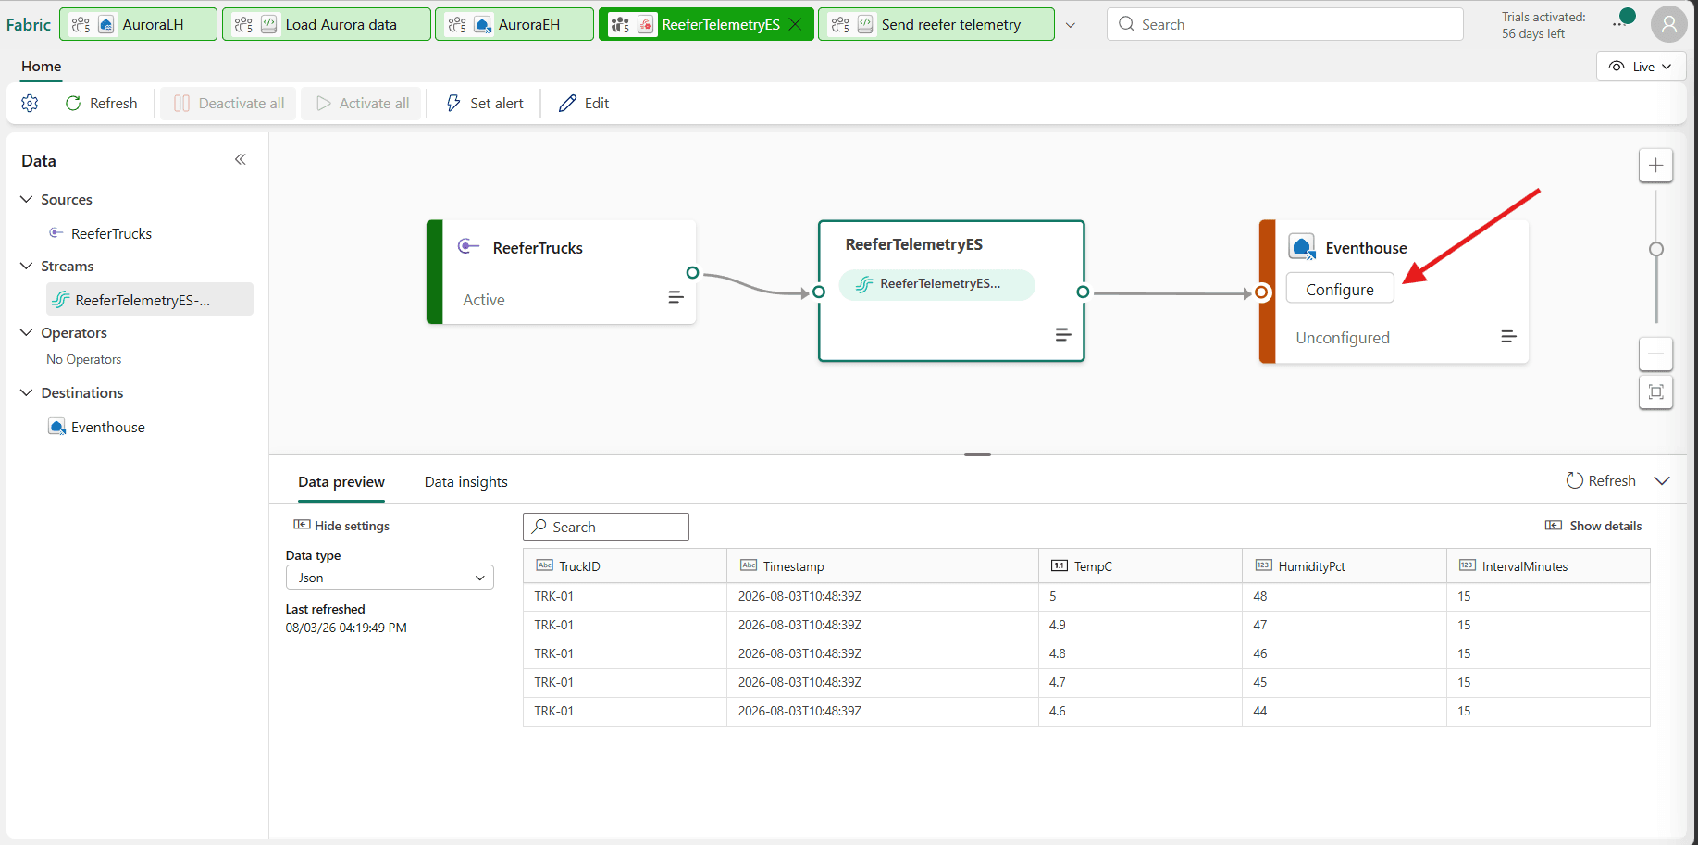The width and height of the screenshot is (1698, 845).
Task: Click the Show details panel icon
Action: (x=1554, y=526)
